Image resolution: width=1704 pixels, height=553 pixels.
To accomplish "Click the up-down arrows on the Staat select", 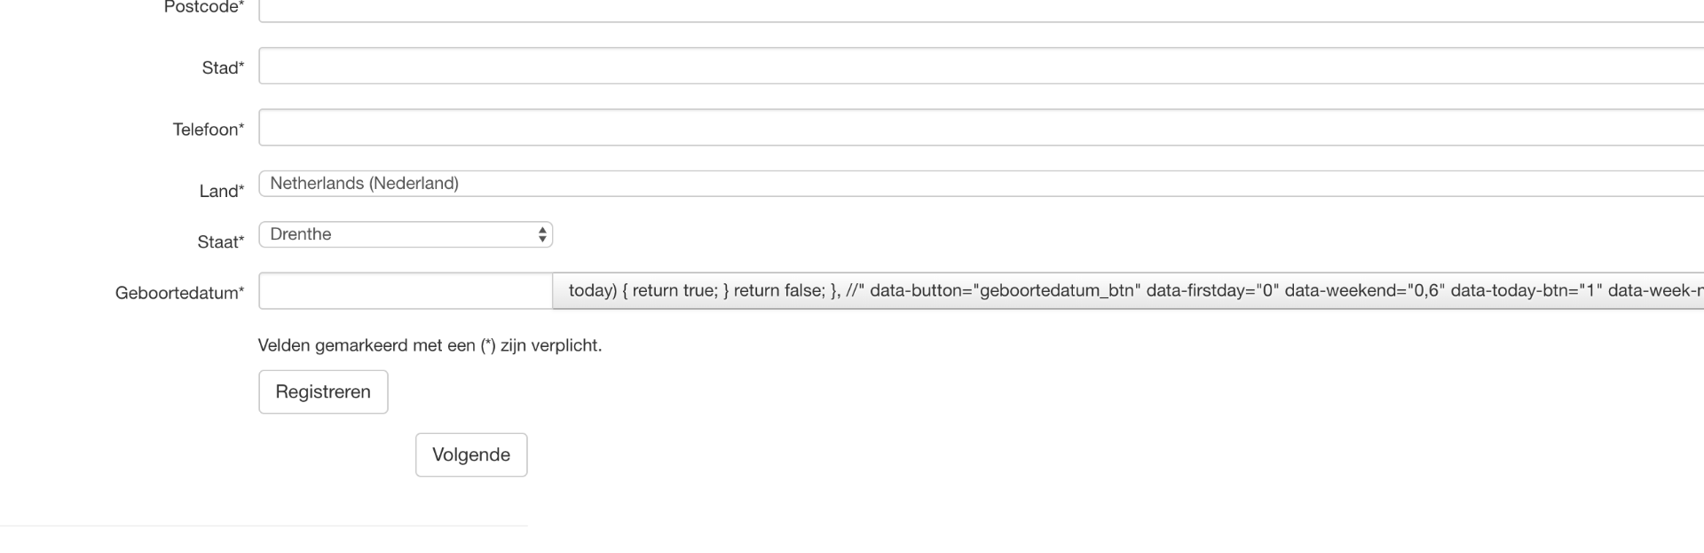I will 541,234.
